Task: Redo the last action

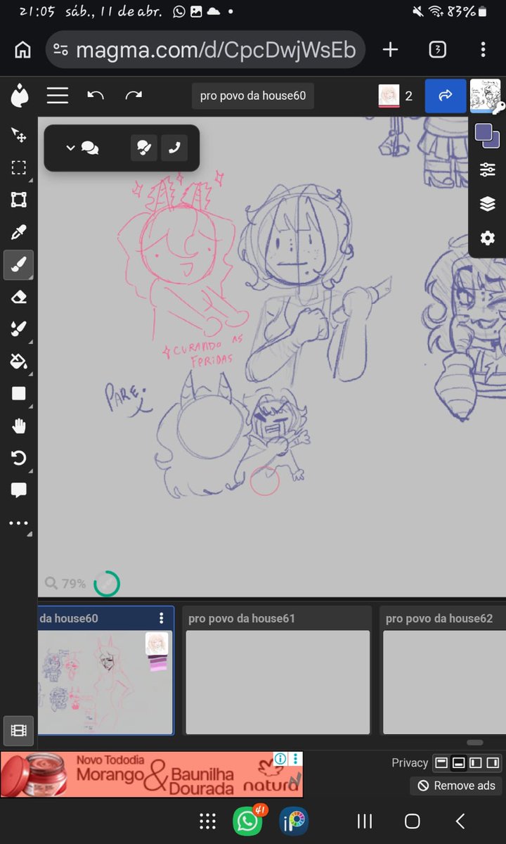Action: 134,96
